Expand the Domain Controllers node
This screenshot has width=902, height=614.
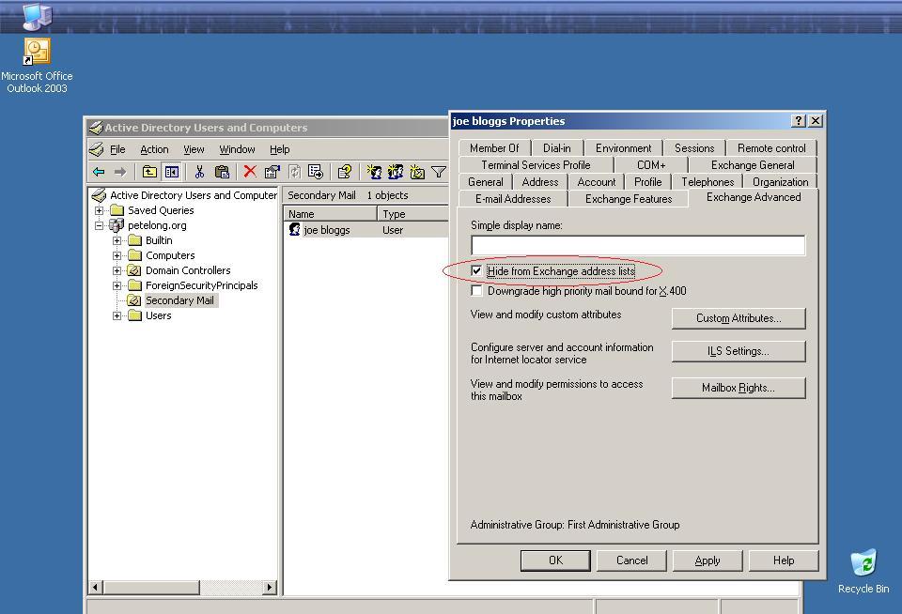(117, 270)
